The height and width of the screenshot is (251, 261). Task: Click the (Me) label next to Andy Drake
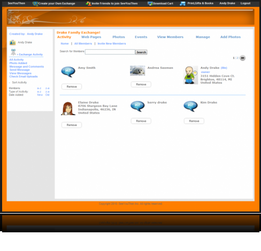point(224,68)
